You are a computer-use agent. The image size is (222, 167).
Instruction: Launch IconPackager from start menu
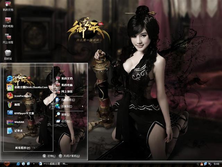tap(19, 96)
